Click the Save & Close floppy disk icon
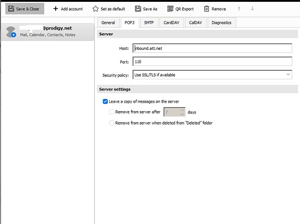The height and width of the screenshot is (224, 300). (11, 9)
